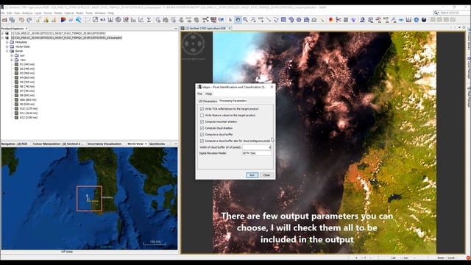Enable Write feature values to target product

(202, 116)
